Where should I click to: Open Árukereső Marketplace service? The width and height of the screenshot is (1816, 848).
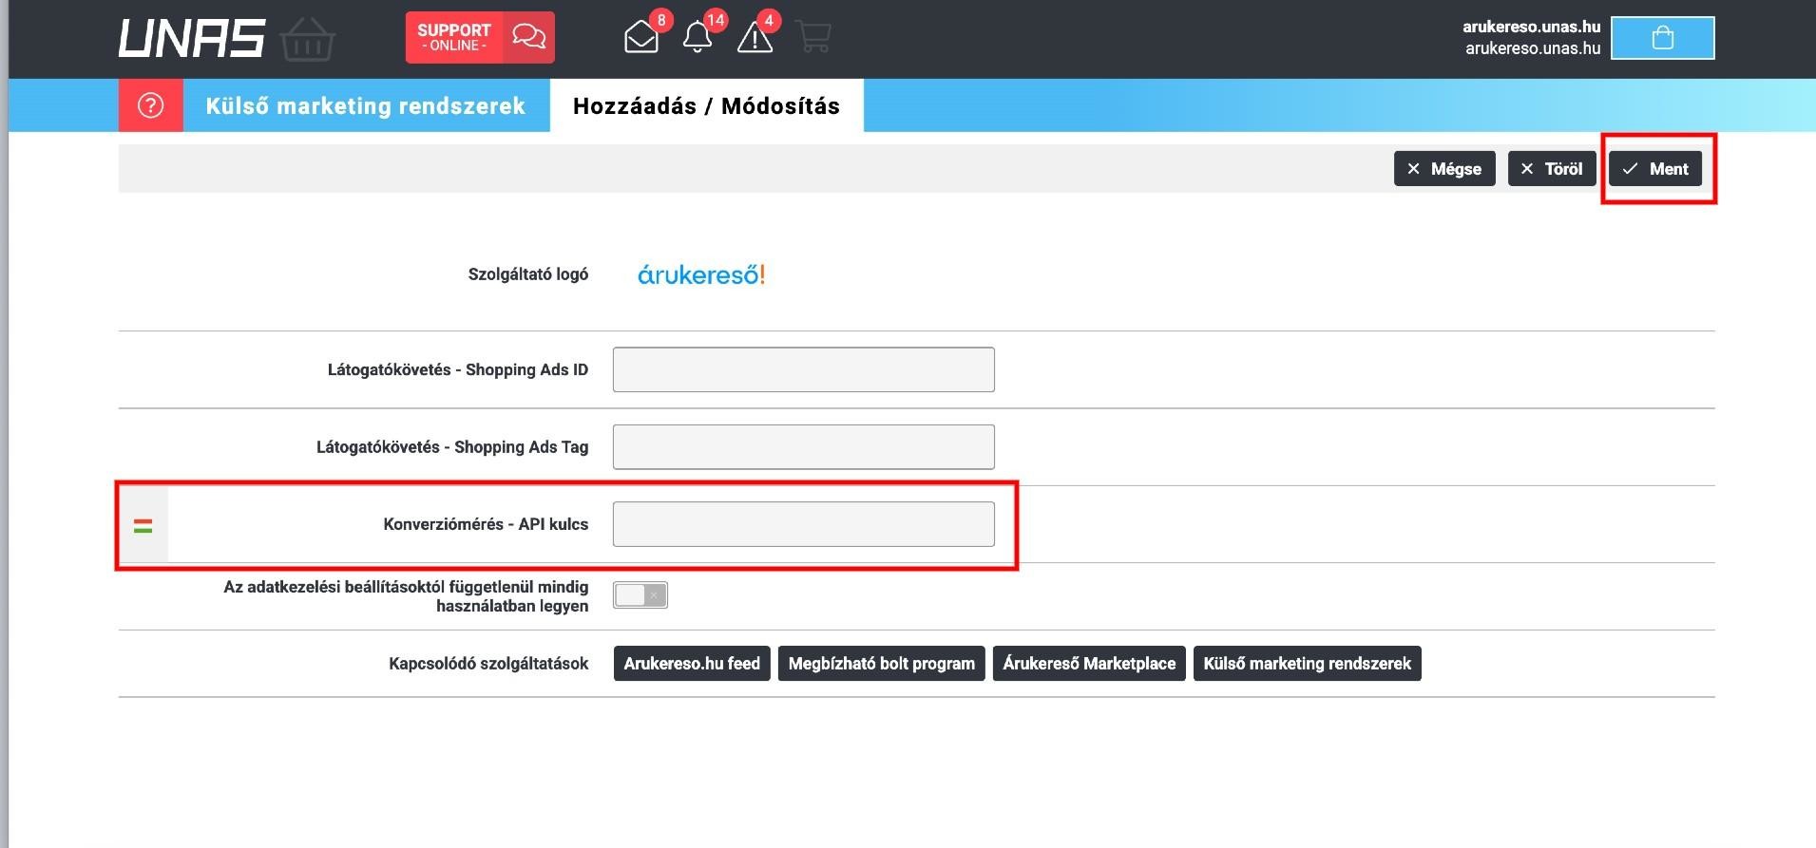[1089, 664]
